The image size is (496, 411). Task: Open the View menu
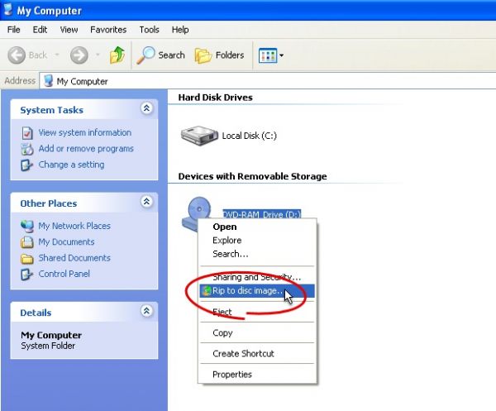point(69,30)
